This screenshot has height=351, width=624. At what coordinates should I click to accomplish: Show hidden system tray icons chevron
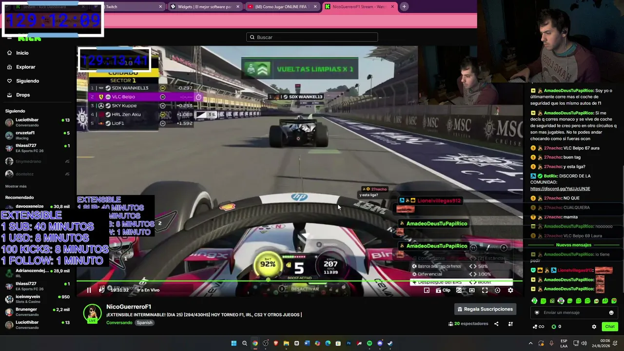tap(531, 343)
